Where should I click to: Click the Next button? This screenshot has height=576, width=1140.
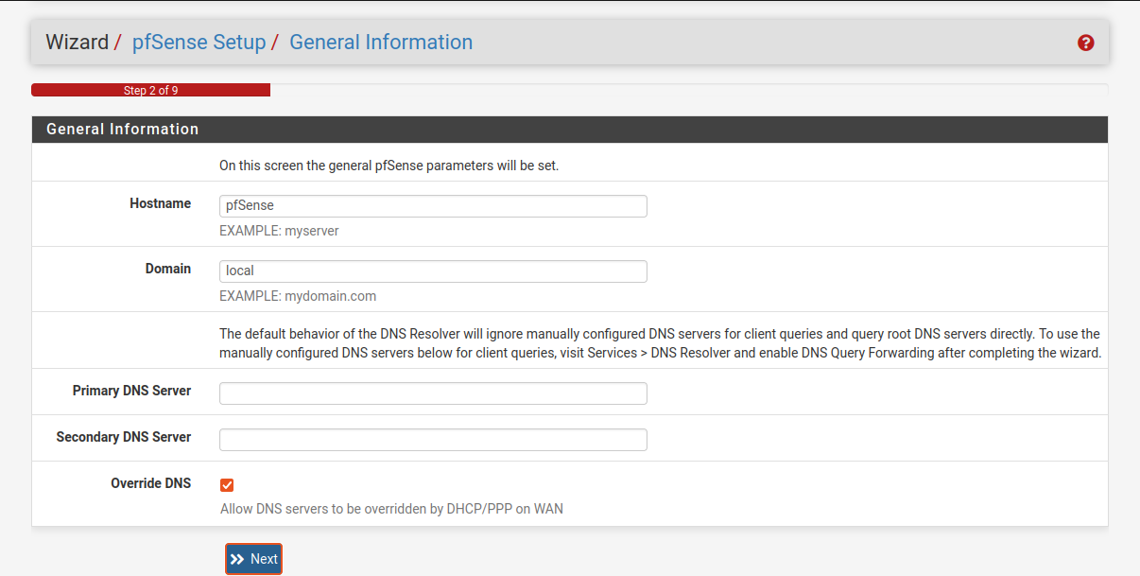click(x=253, y=559)
